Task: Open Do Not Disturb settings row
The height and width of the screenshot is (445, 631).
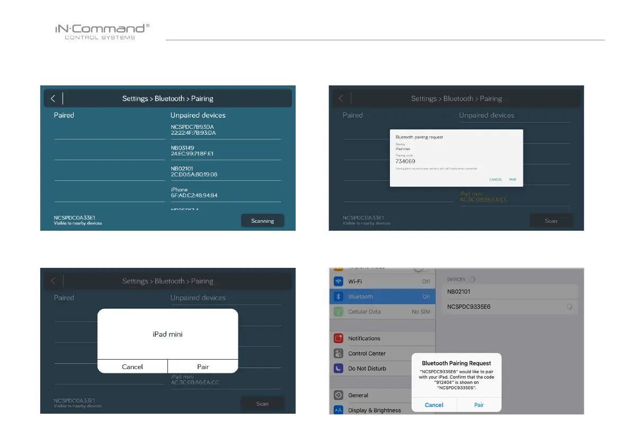Action: [371, 368]
